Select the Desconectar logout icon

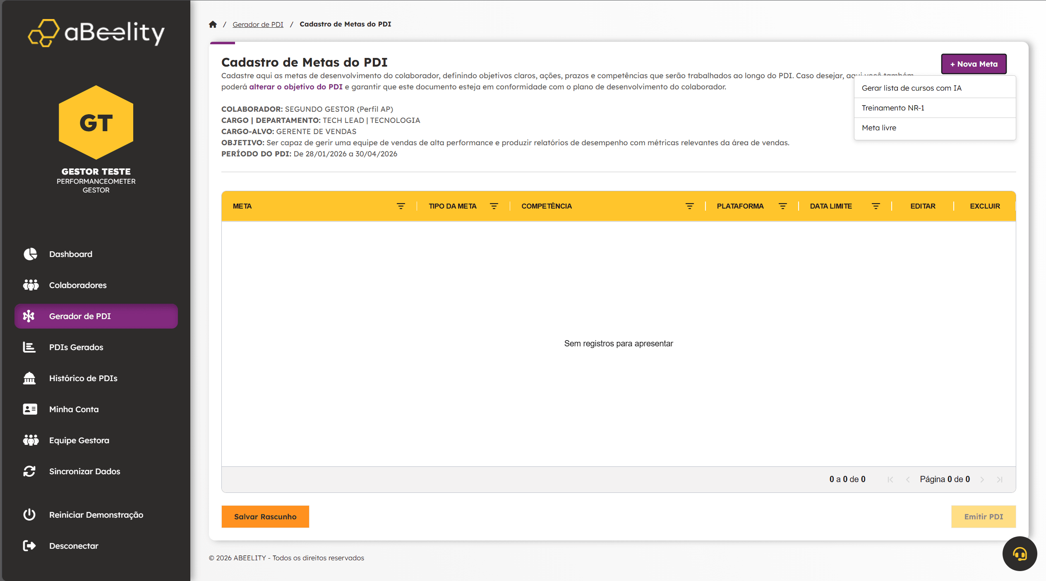29,545
